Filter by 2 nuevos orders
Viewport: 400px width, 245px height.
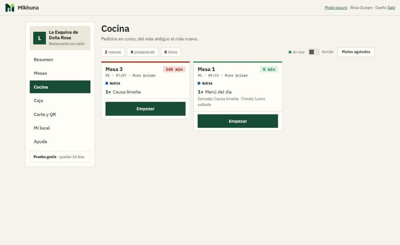pyautogui.click(x=113, y=52)
